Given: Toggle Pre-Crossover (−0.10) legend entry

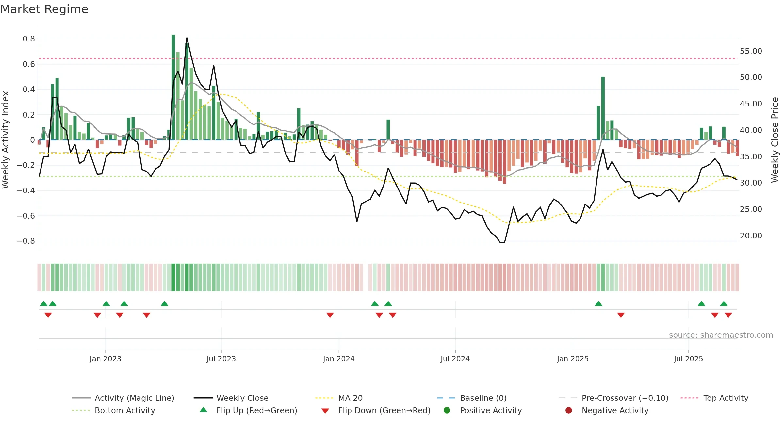Looking at the screenshot, I should point(613,398).
